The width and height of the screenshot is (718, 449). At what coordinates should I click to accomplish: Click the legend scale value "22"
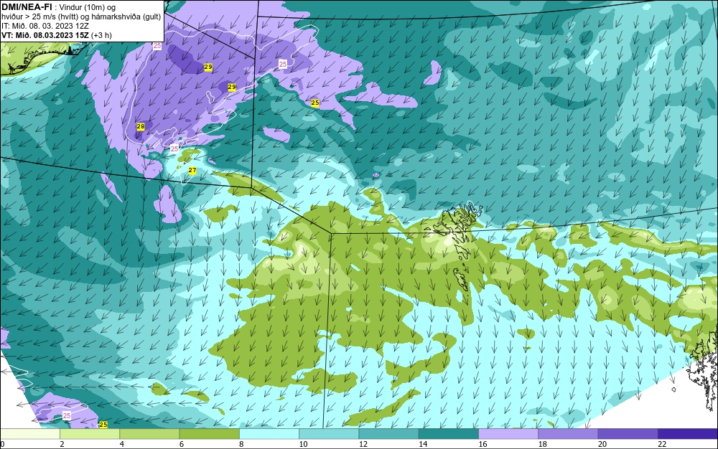[662, 444]
